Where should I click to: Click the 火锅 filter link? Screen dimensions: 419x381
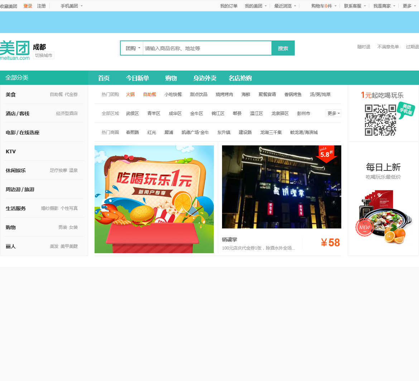130,94
